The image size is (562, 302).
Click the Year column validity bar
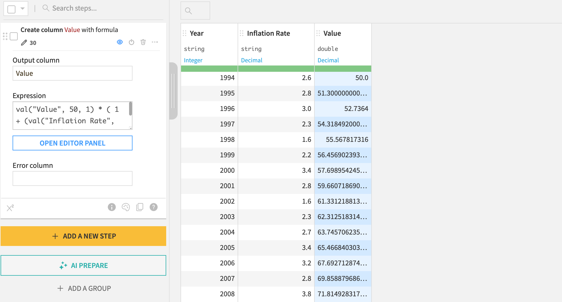point(209,69)
